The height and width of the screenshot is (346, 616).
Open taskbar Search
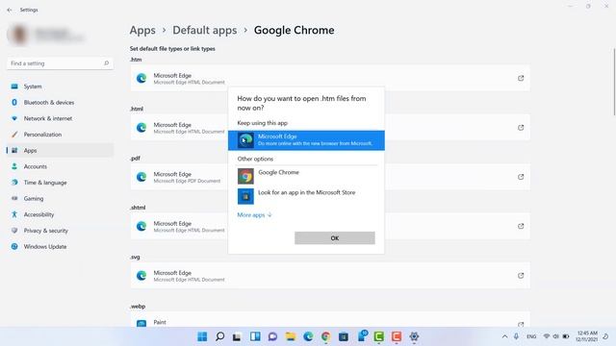[x=220, y=336]
